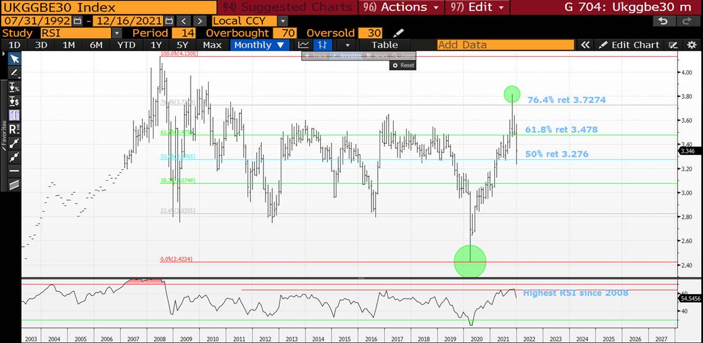Click the Edit Chart button
This screenshot has height=343, width=703.
pos(630,45)
